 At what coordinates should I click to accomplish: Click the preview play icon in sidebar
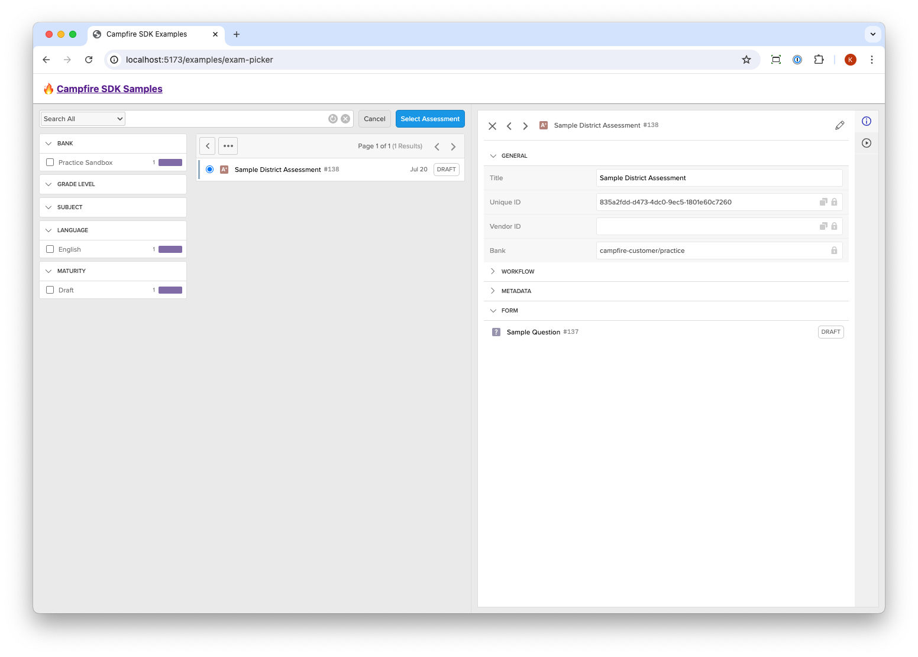pos(867,143)
